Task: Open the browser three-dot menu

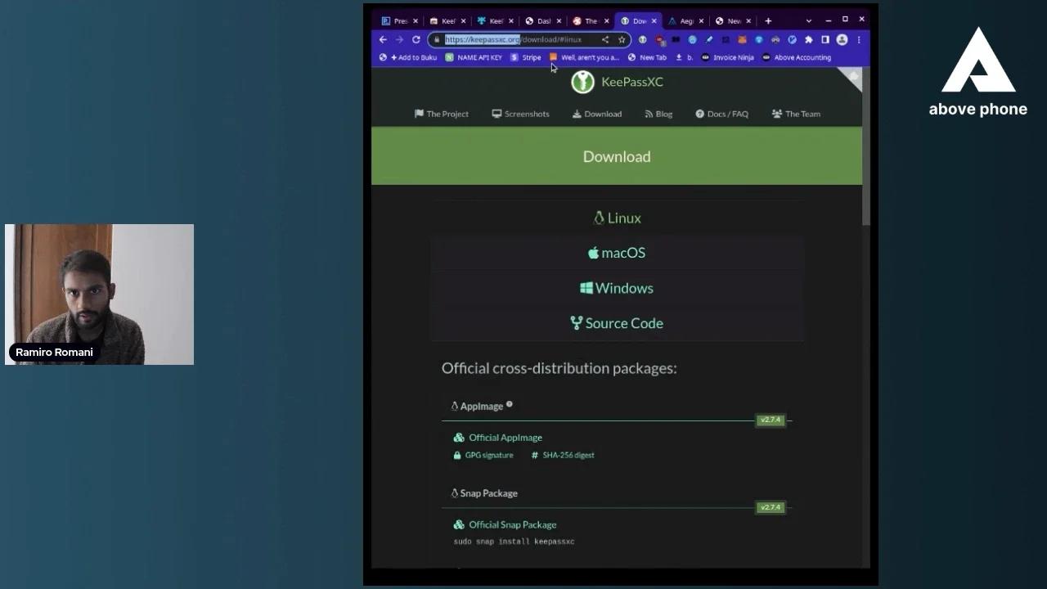Action: click(857, 39)
